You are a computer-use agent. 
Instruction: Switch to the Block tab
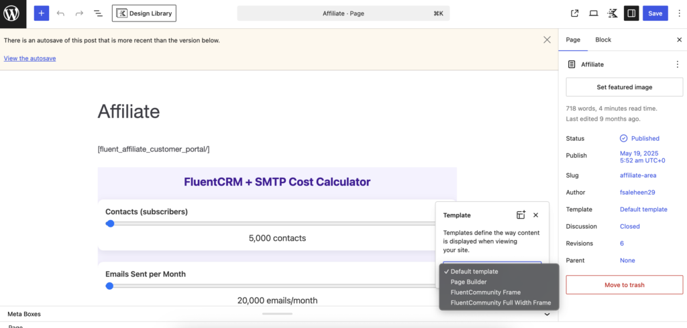click(x=603, y=40)
